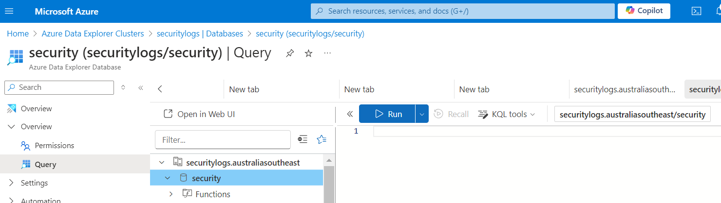
Task: Open the securitylogs | Databases breadcrumb
Action: [200, 34]
